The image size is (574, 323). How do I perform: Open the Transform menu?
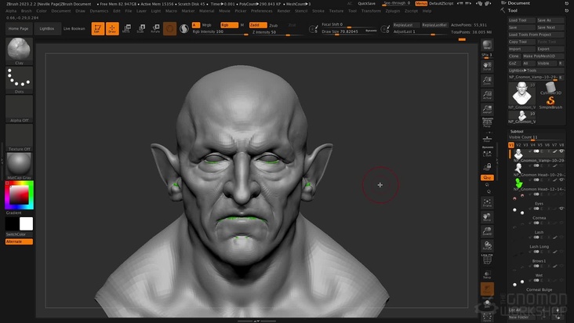click(371, 11)
